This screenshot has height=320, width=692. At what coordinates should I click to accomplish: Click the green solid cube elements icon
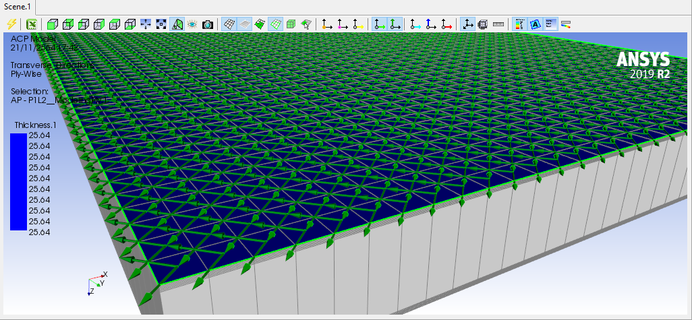tap(291, 24)
